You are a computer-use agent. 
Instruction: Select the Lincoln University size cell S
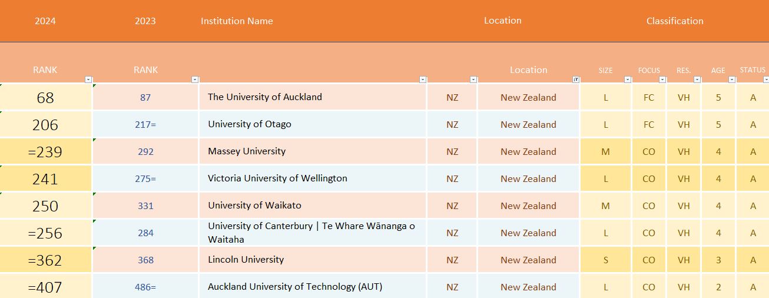coord(605,260)
